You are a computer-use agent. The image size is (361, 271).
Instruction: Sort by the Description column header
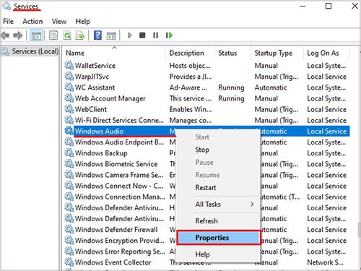pyautogui.click(x=190, y=53)
